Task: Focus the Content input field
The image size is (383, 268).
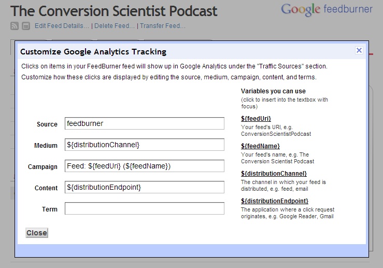Action: (x=145, y=187)
